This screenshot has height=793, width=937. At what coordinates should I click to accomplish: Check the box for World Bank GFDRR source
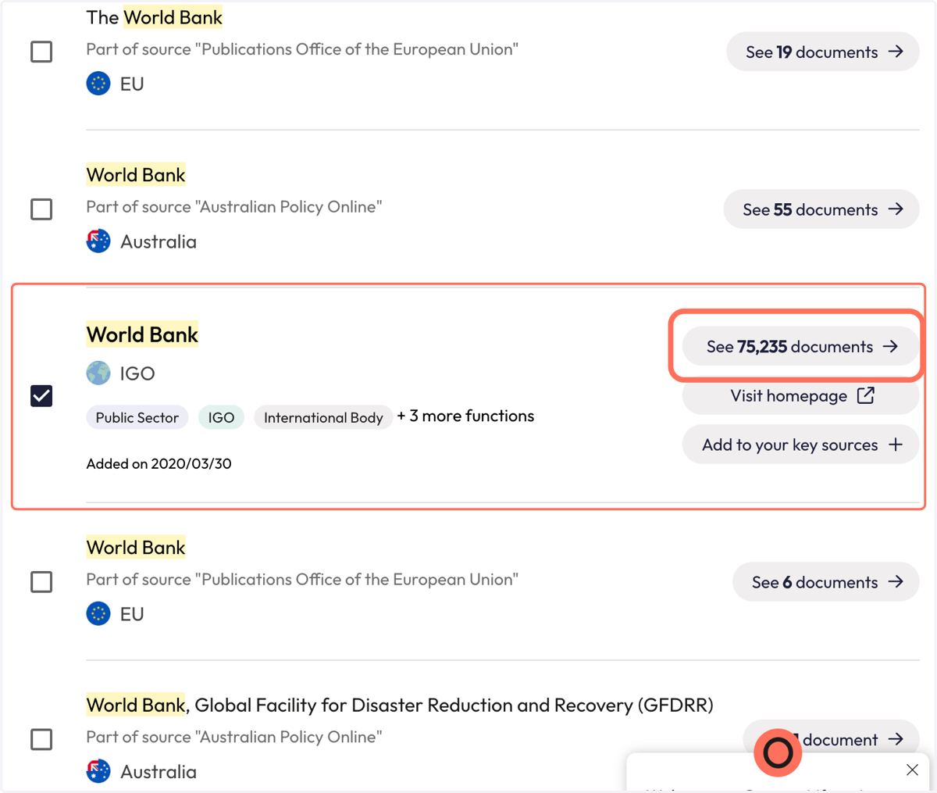pyautogui.click(x=41, y=739)
